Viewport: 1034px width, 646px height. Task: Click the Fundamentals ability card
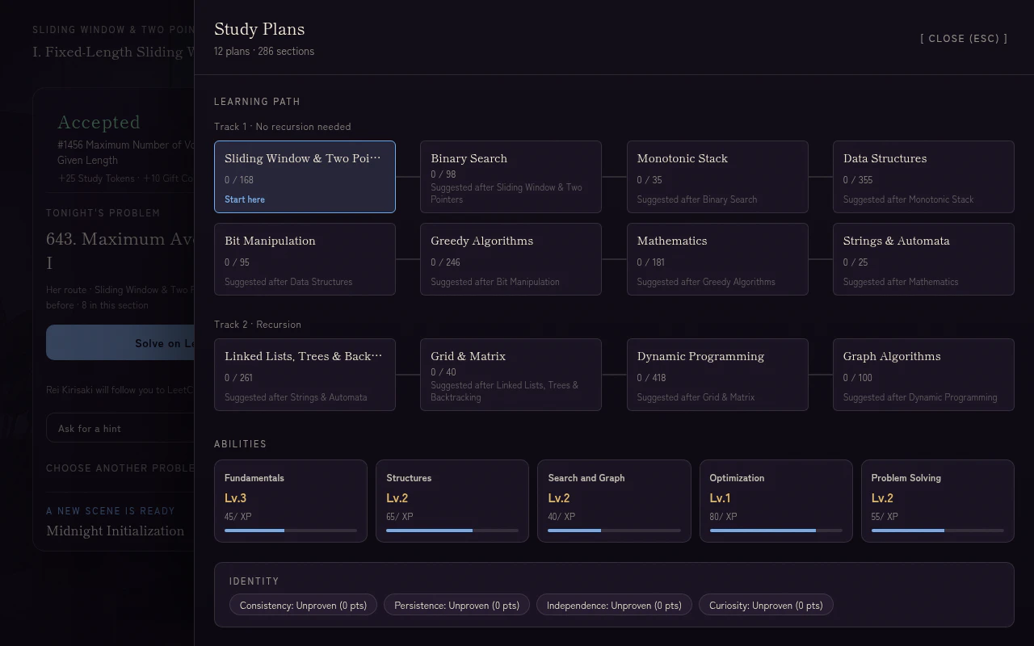pyautogui.click(x=291, y=501)
